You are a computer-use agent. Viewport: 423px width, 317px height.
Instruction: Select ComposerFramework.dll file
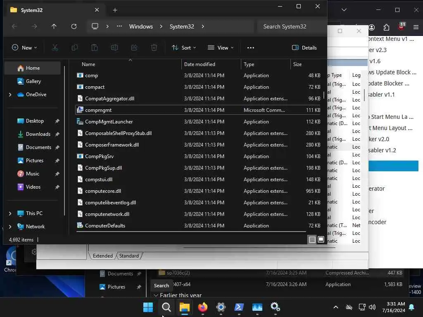(x=198, y=145)
